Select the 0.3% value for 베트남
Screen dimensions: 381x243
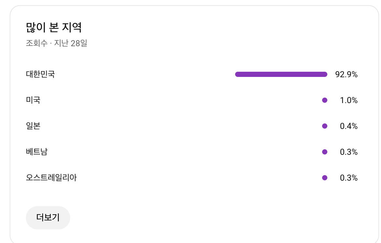(349, 152)
